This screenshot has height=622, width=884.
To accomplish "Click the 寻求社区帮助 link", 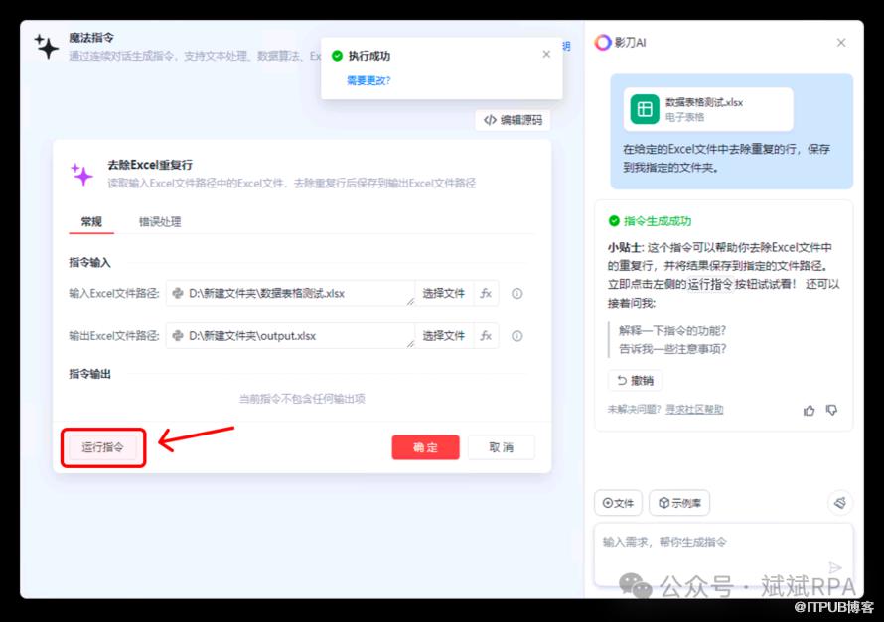I will 694,410.
